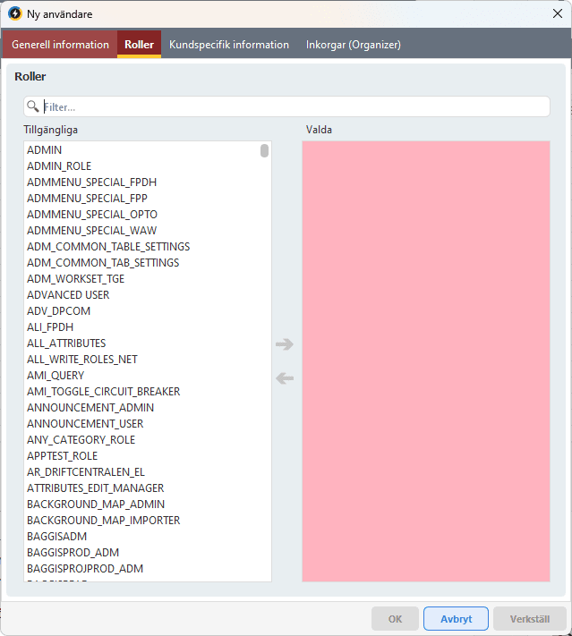Image resolution: width=572 pixels, height=636 pixels.
Task: Click in the role Filter text field
Action: pos(295,106)
